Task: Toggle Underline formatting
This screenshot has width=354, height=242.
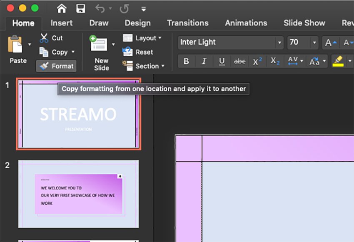Action: point(222,62)
